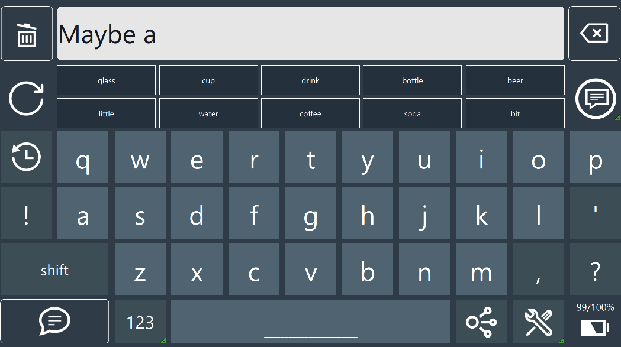Image resolution: width=621 pixels, height=347 pixels.
Task: Pick the "water" suggestion
Action: tap(208, 113)
